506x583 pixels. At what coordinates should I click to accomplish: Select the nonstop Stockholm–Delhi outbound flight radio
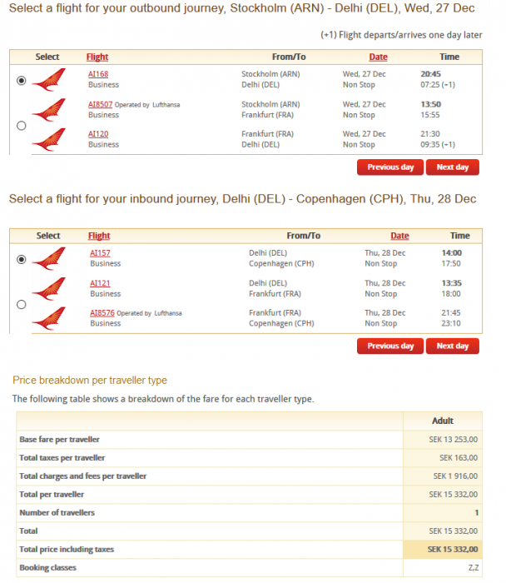tap(22, 81)
